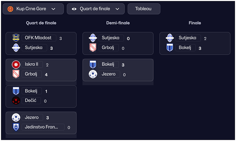Click the Iskra II red club crest

pyautogui.click(x=16, y=64)
